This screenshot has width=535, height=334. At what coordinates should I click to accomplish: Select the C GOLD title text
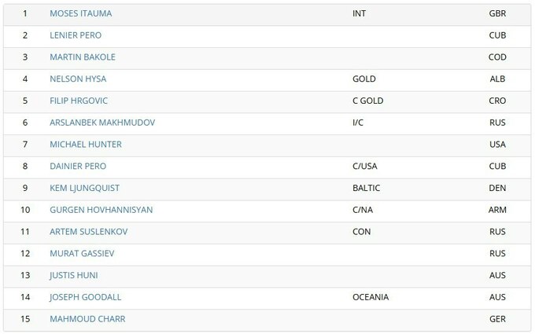coord(368,101)
